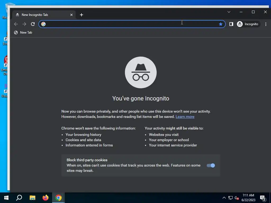Maximize the Chrome window
Viewport: 271px width, 203px height.
(253, 12)
